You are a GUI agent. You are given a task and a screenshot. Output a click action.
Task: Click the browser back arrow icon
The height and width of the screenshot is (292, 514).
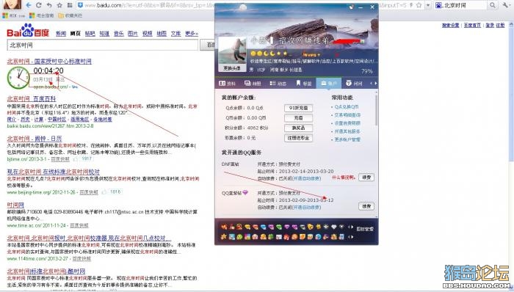pos(29,5)
